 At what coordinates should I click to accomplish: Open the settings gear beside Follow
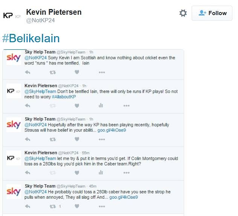(x=183, y=13)
